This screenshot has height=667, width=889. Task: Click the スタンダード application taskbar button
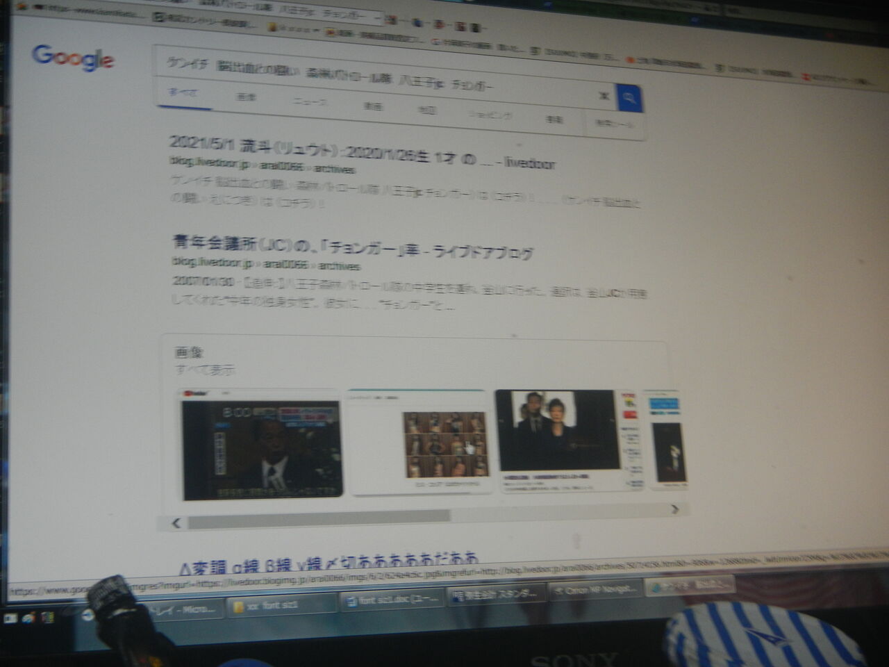(x=496, y=595)
